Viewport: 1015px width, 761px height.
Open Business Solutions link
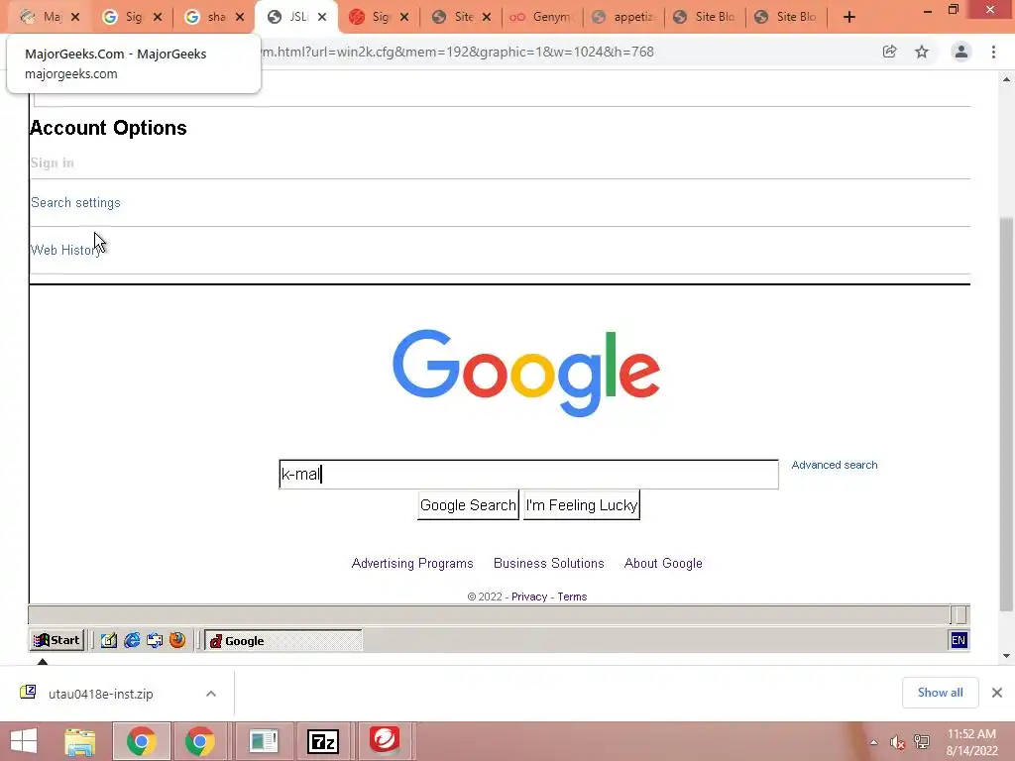[x=549, y=563]
